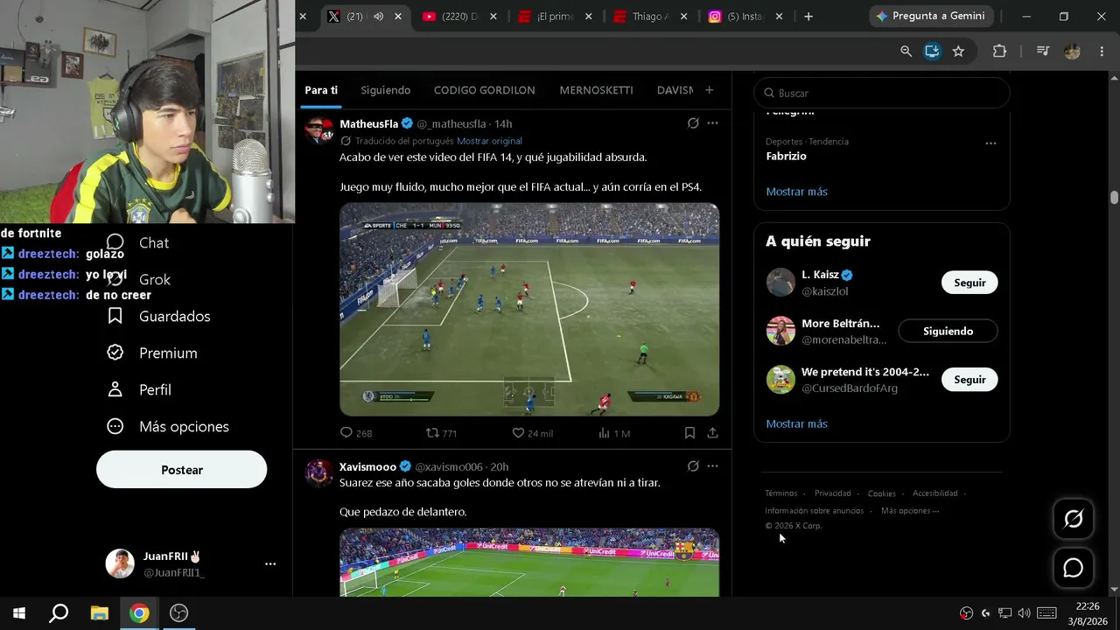The height and width of the screenshot is (630, 1120).
Task: Click Mostrar más under trends
Action: coord(796,192)
